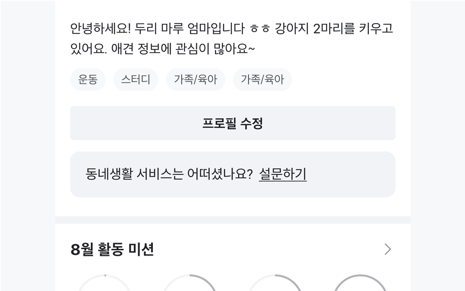Screen dimensions: 465x291
Task: Open the 설문하기 survey link
Action: pyautogui.click(x=283, y=174)
